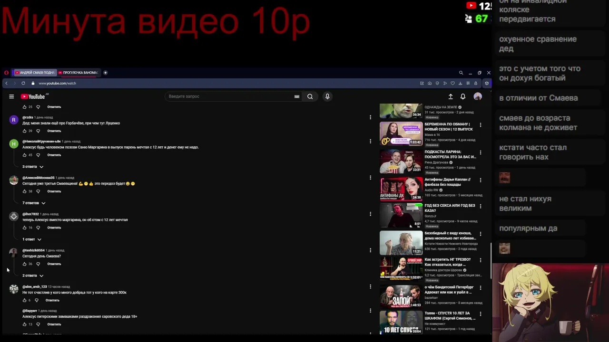Viewport: 609px width, 342px height.
Task: Like the @АлексейМосква35 comment with 58 likes
Action: pyautogui.click(x=25, y=191)
